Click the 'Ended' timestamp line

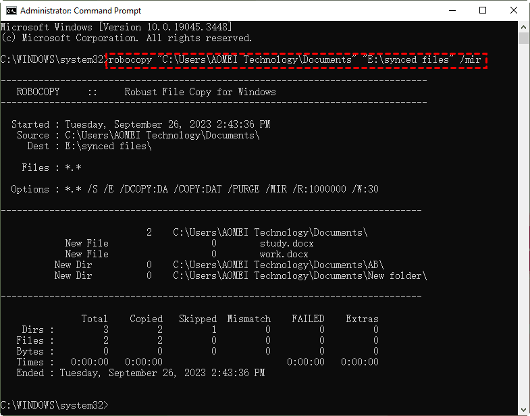(132, 373)
